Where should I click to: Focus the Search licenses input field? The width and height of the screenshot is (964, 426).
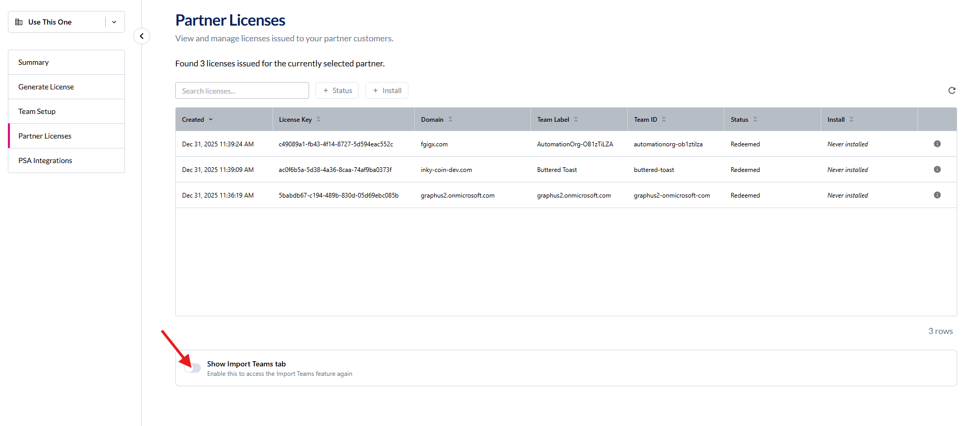tap(242, 90)
